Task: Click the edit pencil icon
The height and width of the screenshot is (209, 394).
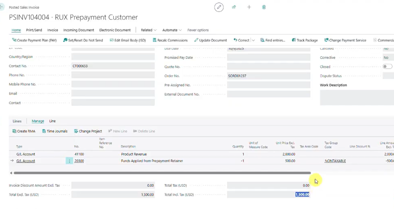Action: click(219, 7)
